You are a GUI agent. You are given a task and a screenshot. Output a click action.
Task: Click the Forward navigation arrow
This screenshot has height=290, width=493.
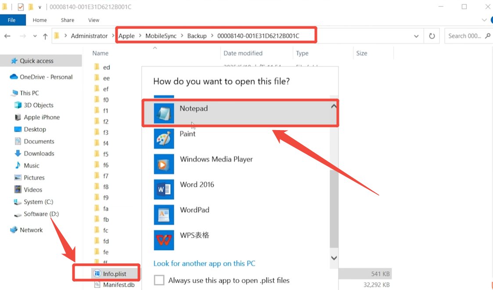[x=23, y=36]
